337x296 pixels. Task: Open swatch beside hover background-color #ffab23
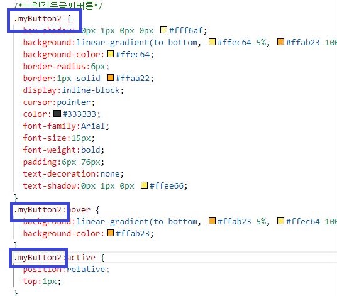[110, 233]
